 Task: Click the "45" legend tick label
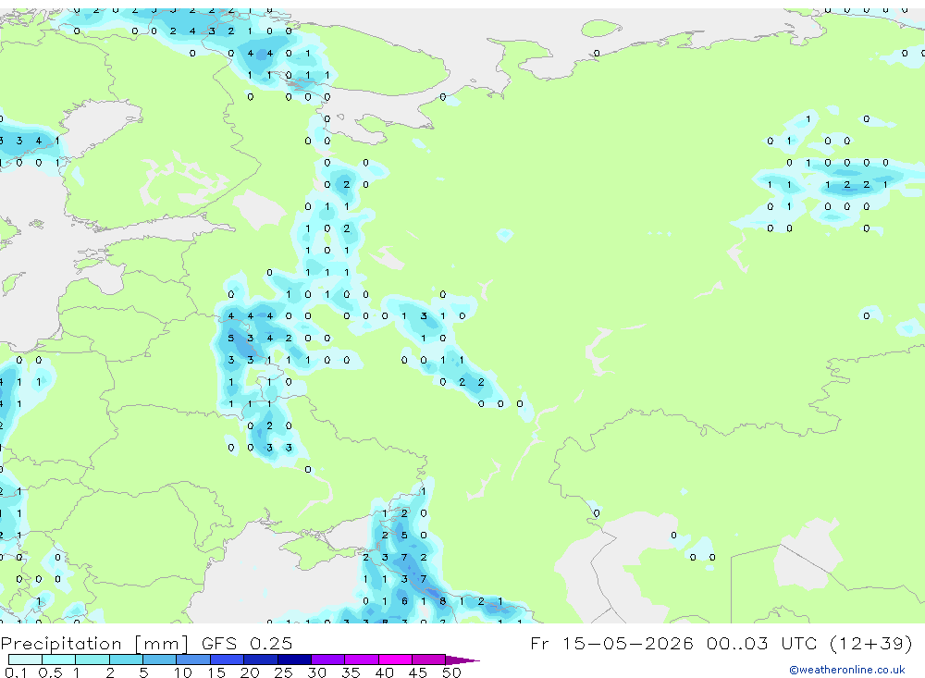pyautogui.click(x=418, y=672)
